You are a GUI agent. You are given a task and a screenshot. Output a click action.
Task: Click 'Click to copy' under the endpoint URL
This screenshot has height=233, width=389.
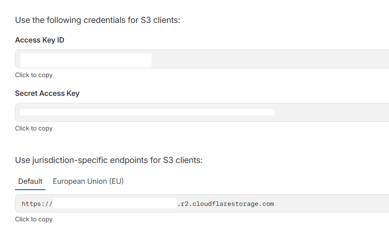[34, 219]
